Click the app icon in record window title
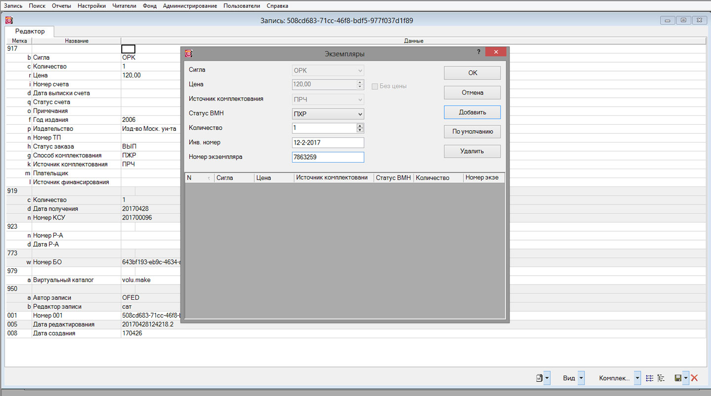Screen dimensions: 711x396 point(9,20)
